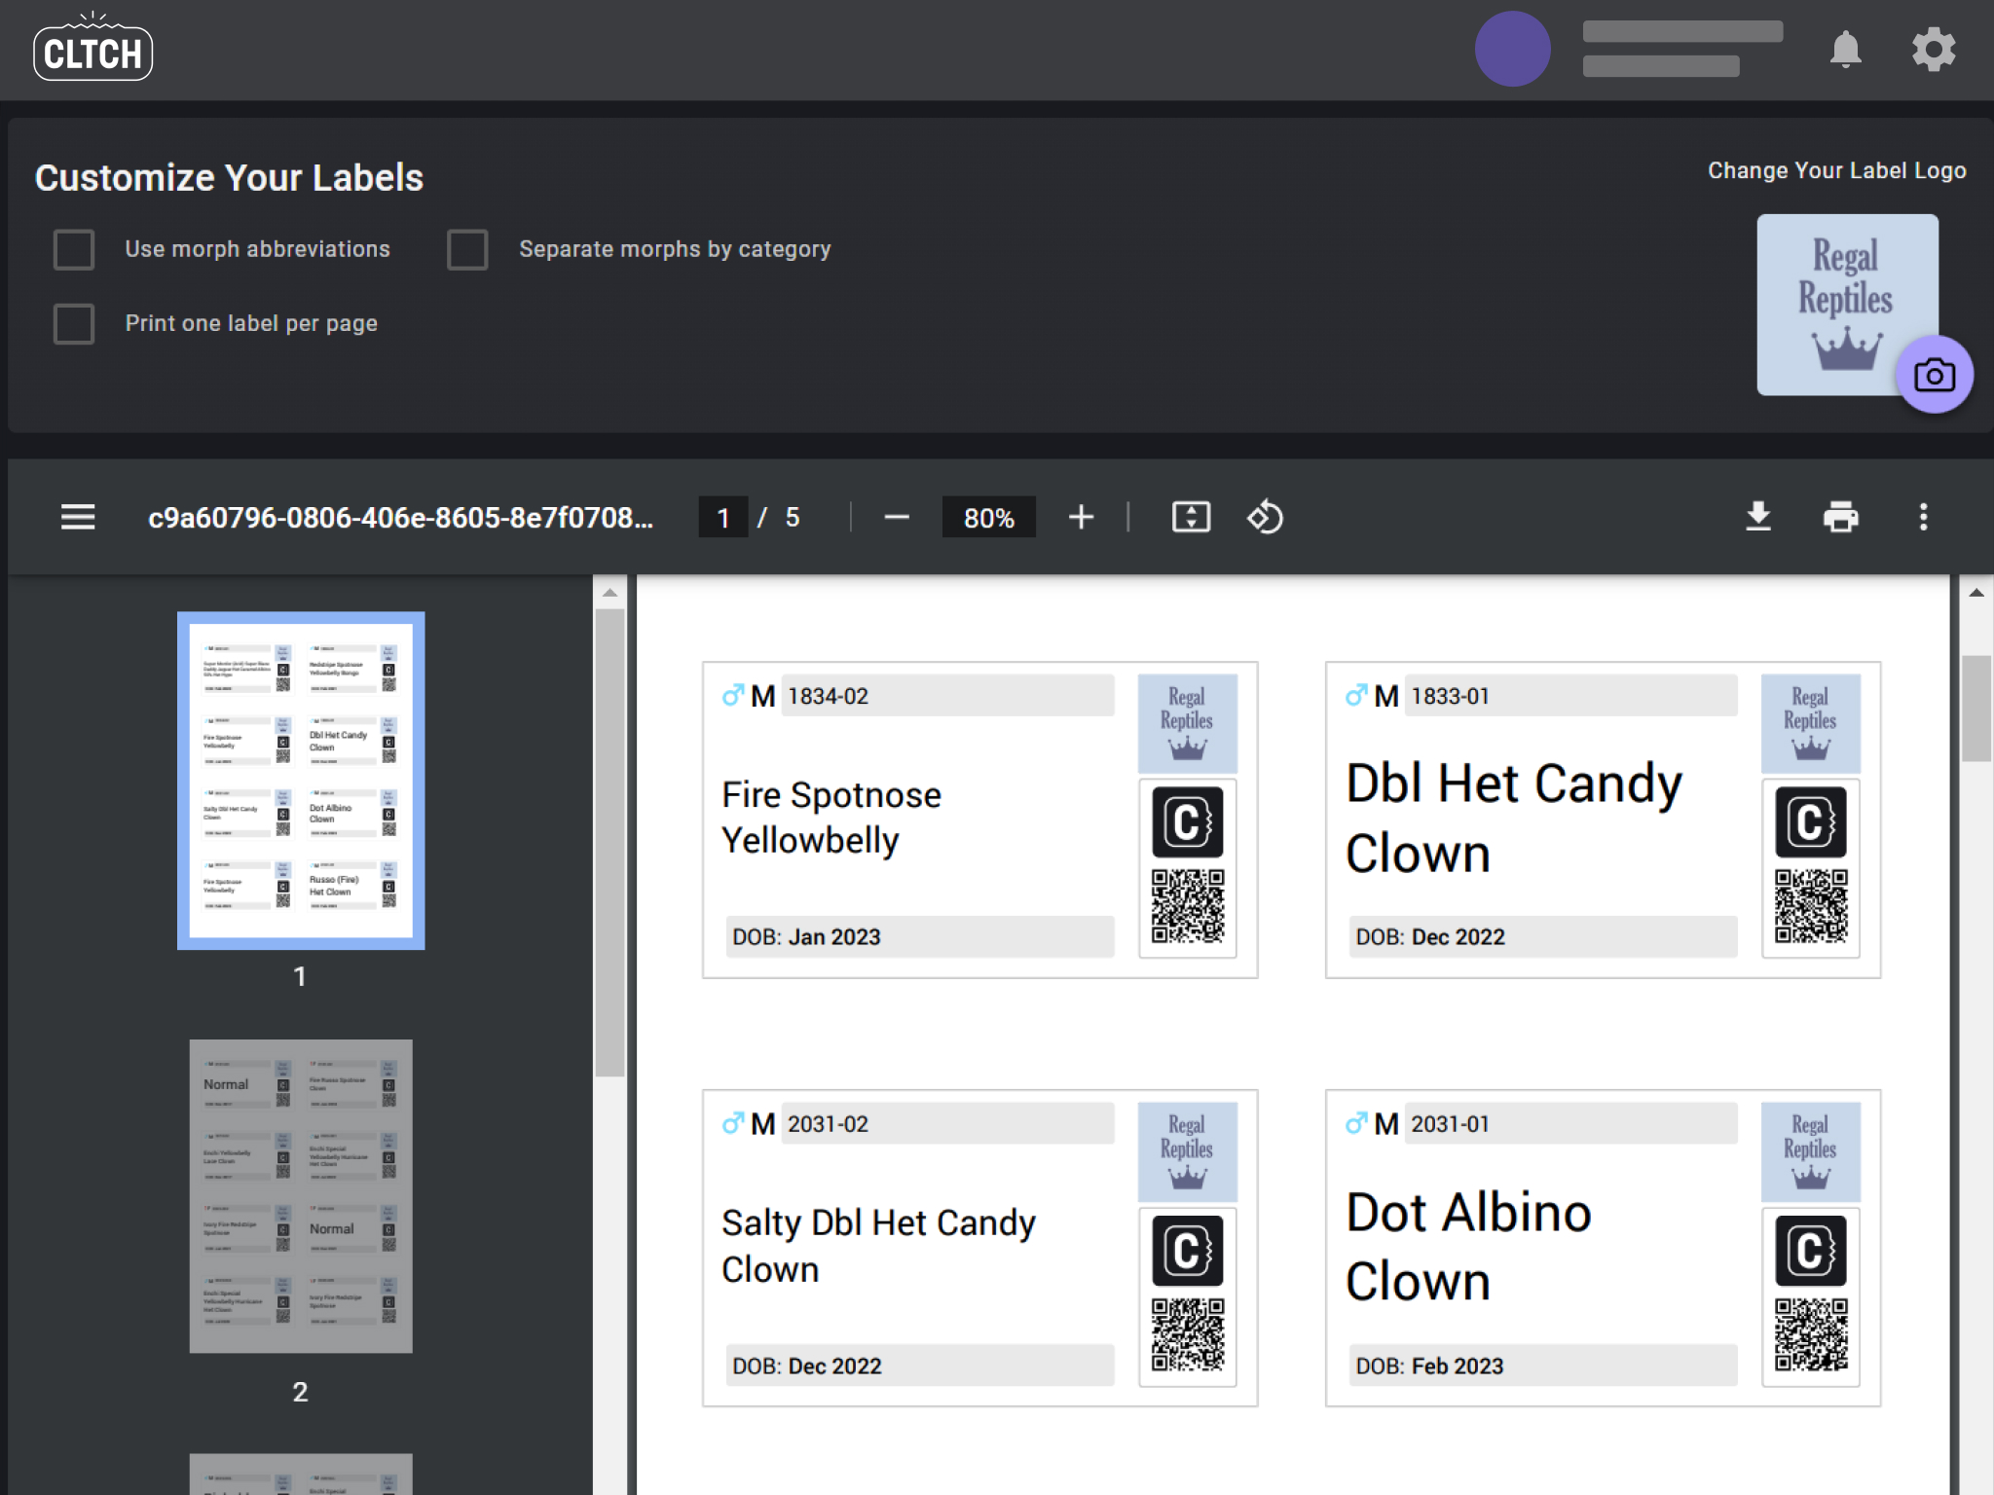Open the PDF more actions menu

(x=1923, y=517)
